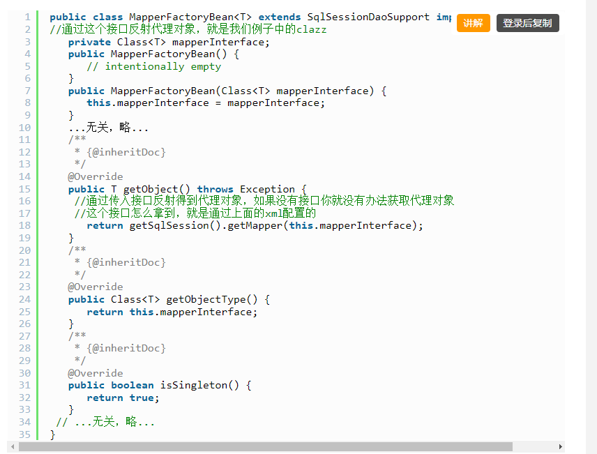This screenshot has width=597, height=454.
Task: Click 'this.mapperInterface = mapperInterface;' line
Action: (206, 103)
